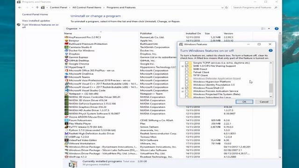The image size is (299, 168).
Task: Click the refresh icon in address bar
Action: click(x=227, y=7)
